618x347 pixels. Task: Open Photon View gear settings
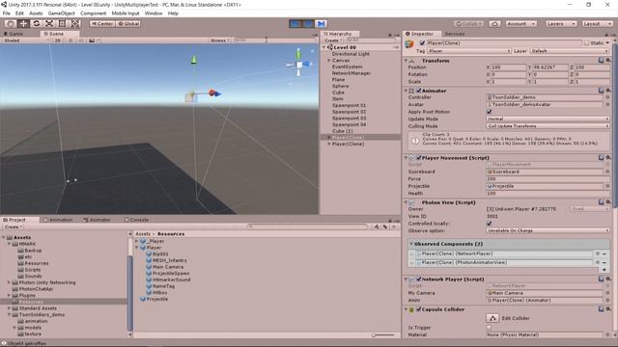point(608,202)
